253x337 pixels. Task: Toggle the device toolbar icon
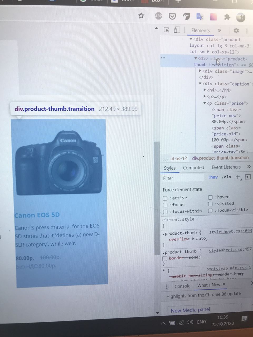click(177, 30)
